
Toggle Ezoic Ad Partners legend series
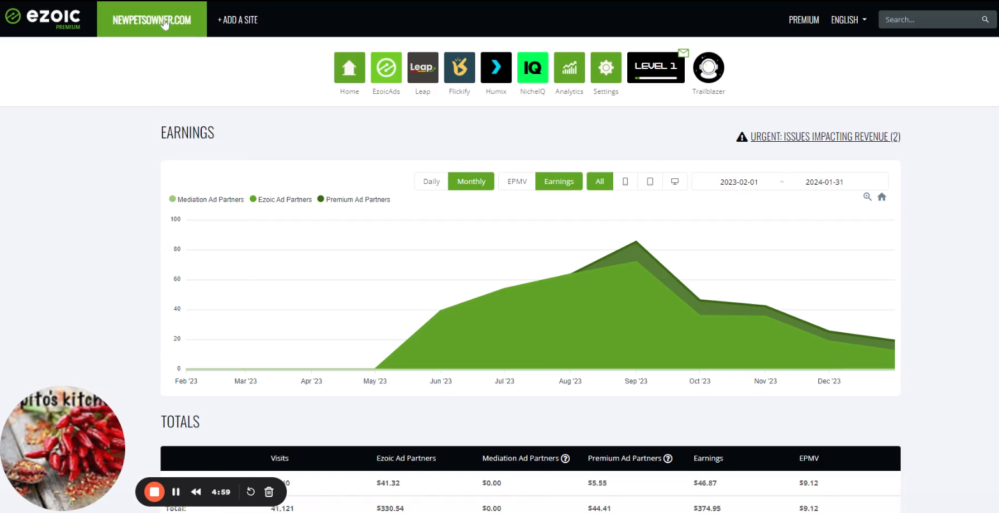[x=281, y=199]
